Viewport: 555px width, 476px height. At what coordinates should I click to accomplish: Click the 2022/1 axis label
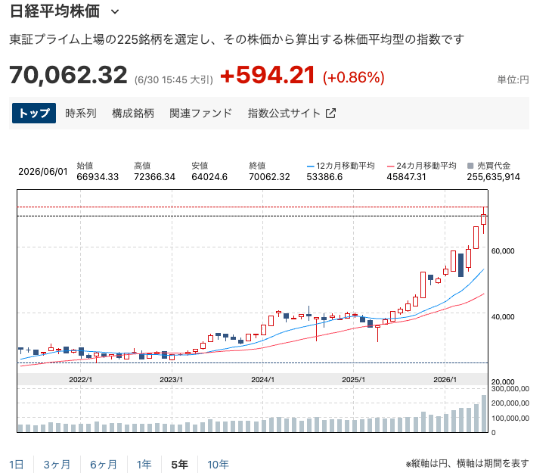click(80, 379)
